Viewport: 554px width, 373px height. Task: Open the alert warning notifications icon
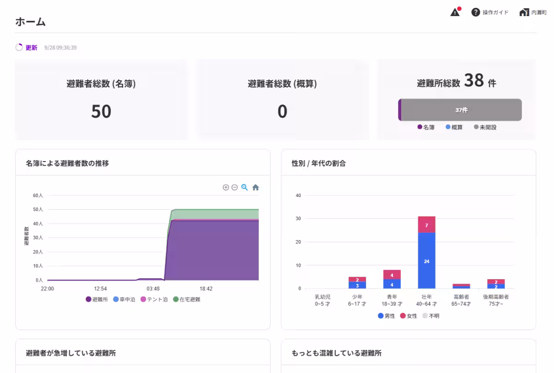pos(456,12)
